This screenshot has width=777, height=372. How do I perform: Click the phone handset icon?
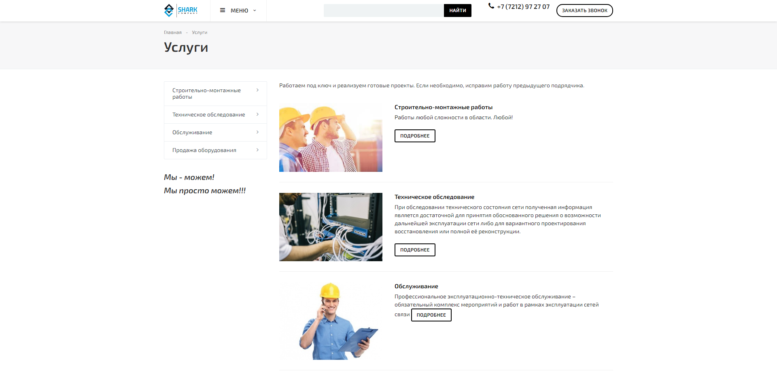point(491,6)
